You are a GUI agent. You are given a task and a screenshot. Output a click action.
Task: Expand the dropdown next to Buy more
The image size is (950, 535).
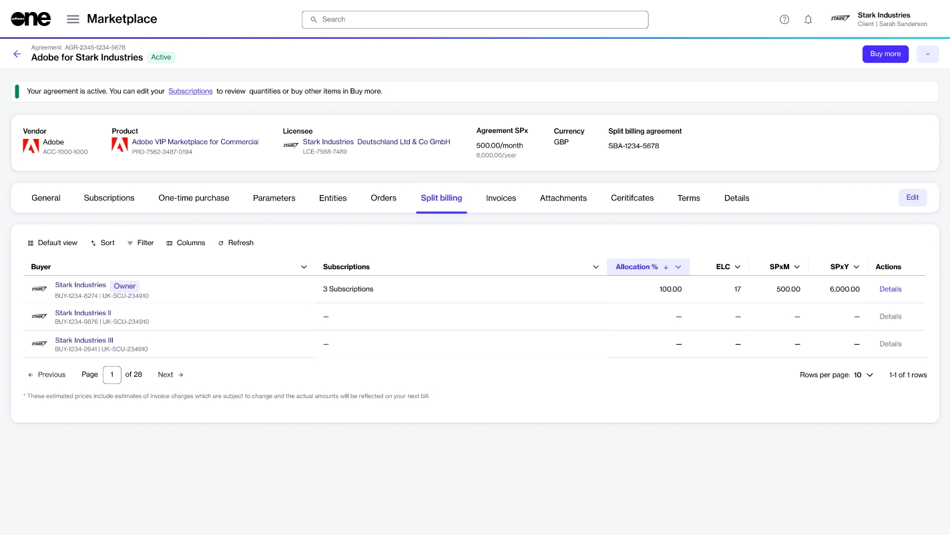tap(927, 54)
